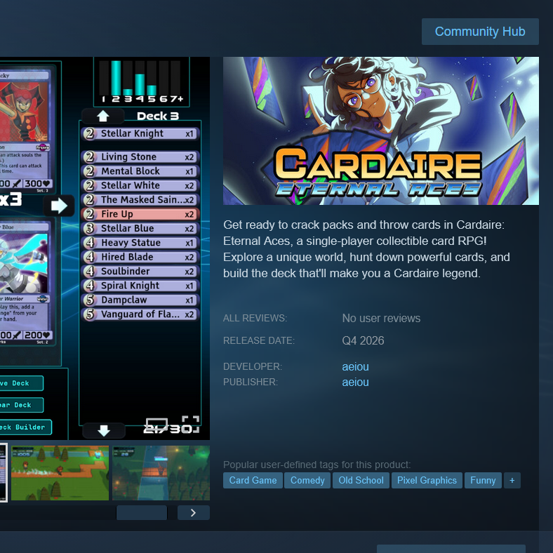Click the Stellar Blue warrior card artwork
553x553 pixels.
pos(24,263)
